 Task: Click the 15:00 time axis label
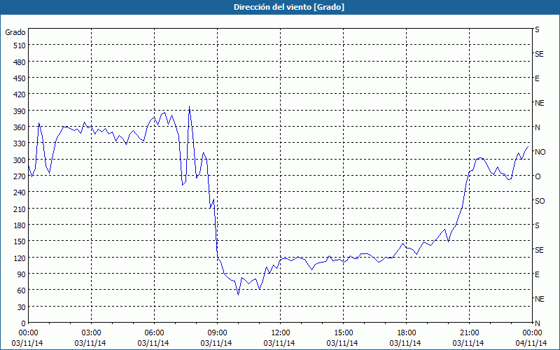pos(343,333)
